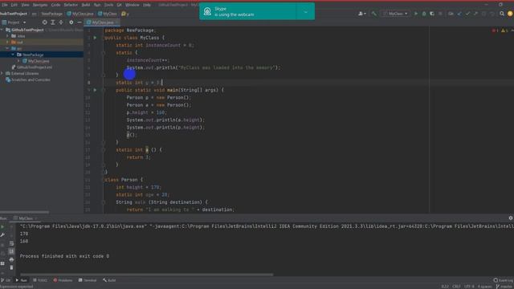Click the run gutter arrow beside main method
The width and height of the screenshot is (514, 289).
pos(95,90)
